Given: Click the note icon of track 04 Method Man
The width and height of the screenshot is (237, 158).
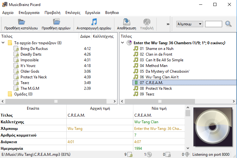Looking at the screenshot, I should click(136, 66).
